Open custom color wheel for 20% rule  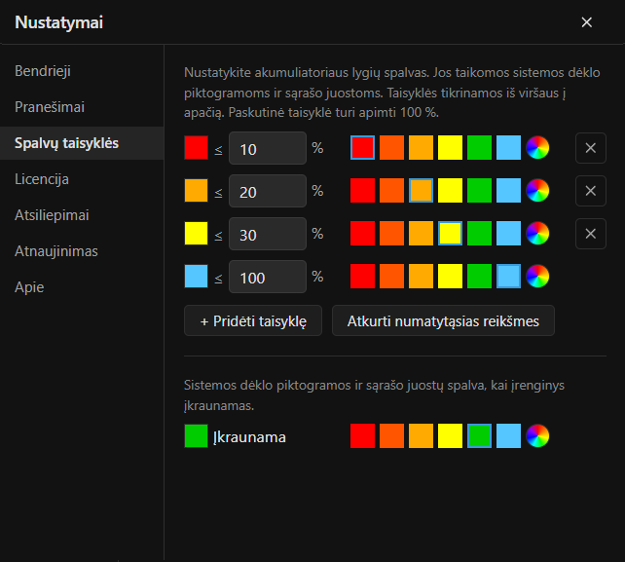click(537, 190)
